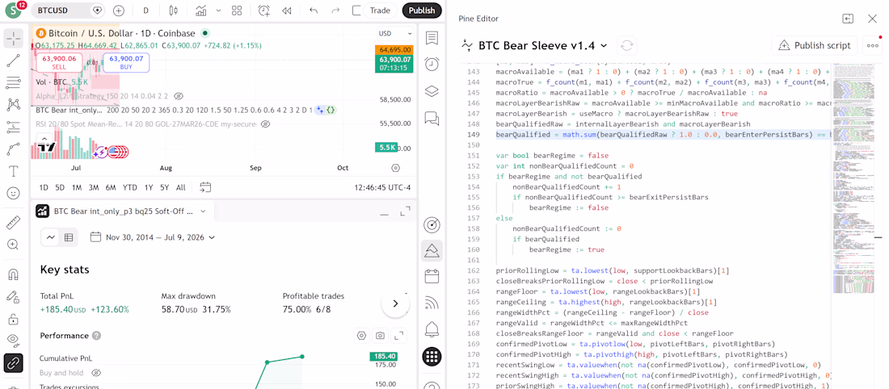Viewport: 889px width, 389px height.
Task: Open the Alerts clock panel
Action: coord(432,64)
